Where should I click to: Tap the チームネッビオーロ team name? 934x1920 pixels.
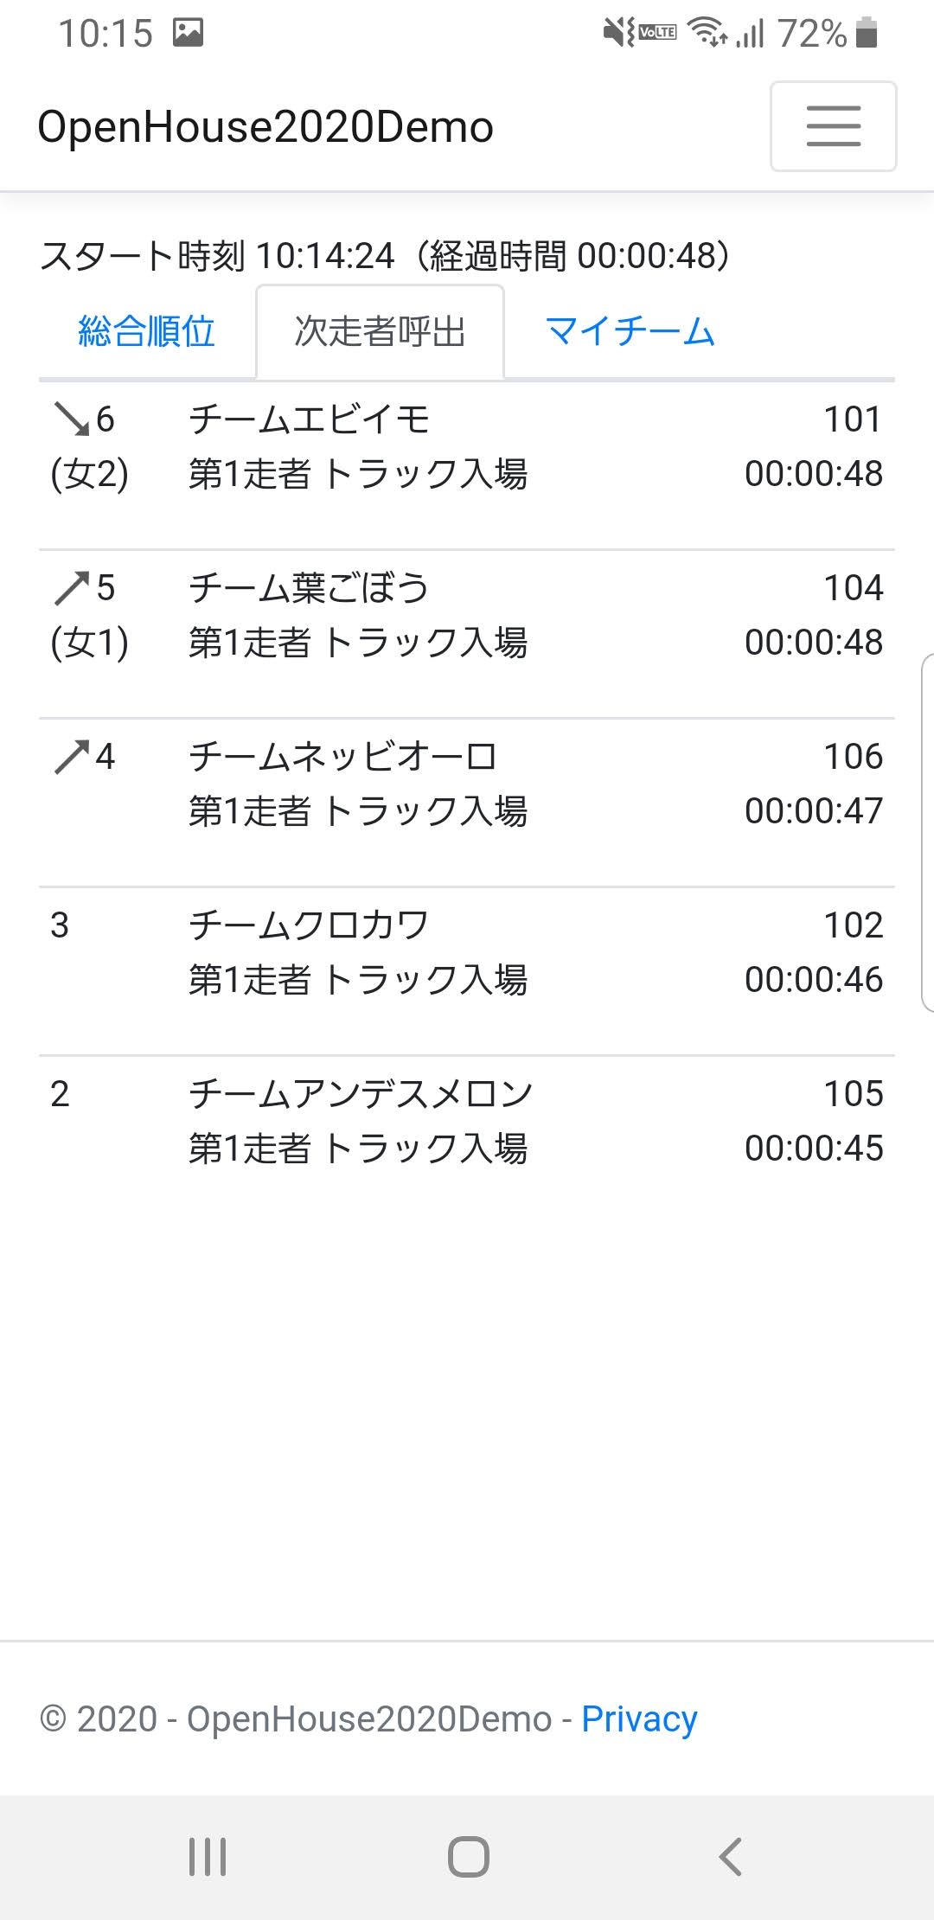point(342,757)
